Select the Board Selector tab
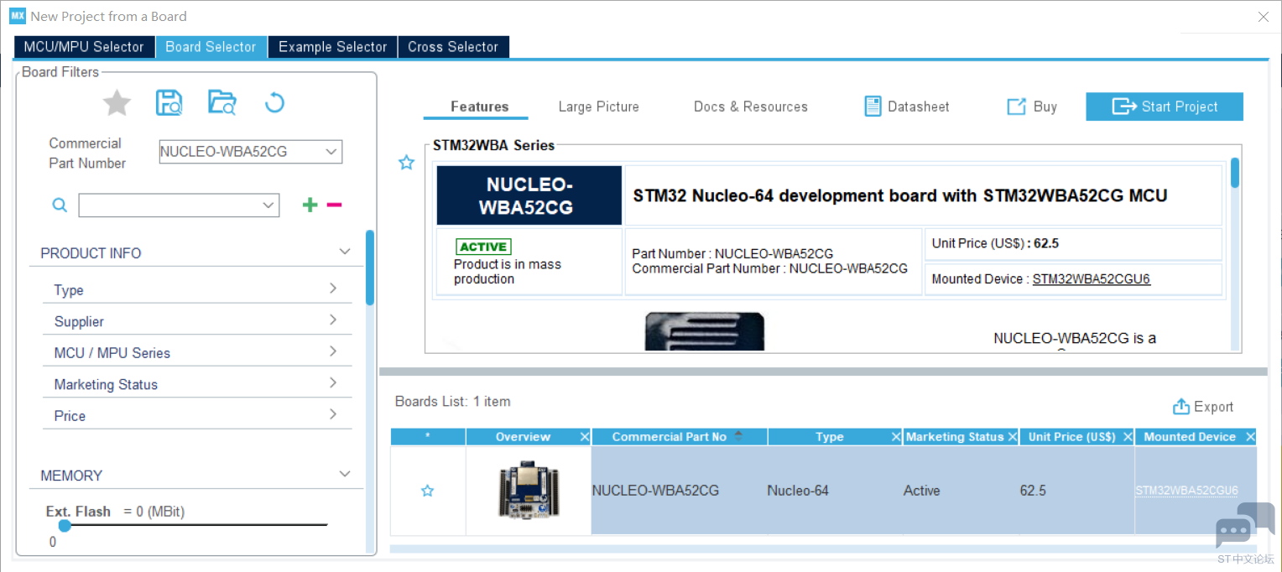This screenshot has height=572, width=1282. pos(211,47)
